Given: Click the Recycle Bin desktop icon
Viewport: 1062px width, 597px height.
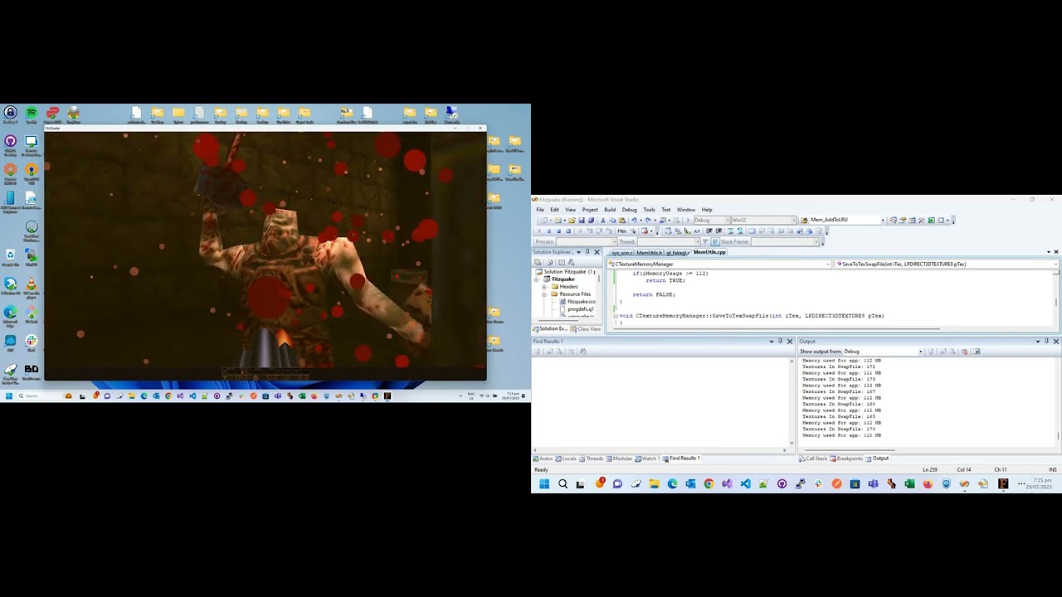Looking at the screenshot, I should (10, 257).
